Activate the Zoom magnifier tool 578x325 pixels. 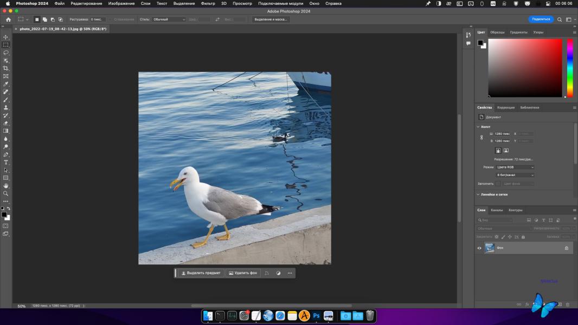6,193
